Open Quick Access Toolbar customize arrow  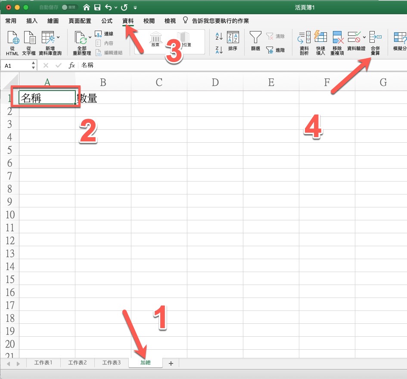pyautogui.click(x=135, y=7)
